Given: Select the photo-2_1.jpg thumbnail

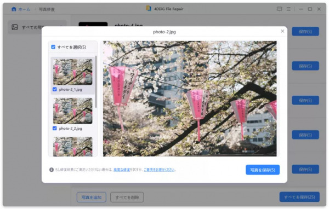Looking at the screenshot, I should 72,72.
